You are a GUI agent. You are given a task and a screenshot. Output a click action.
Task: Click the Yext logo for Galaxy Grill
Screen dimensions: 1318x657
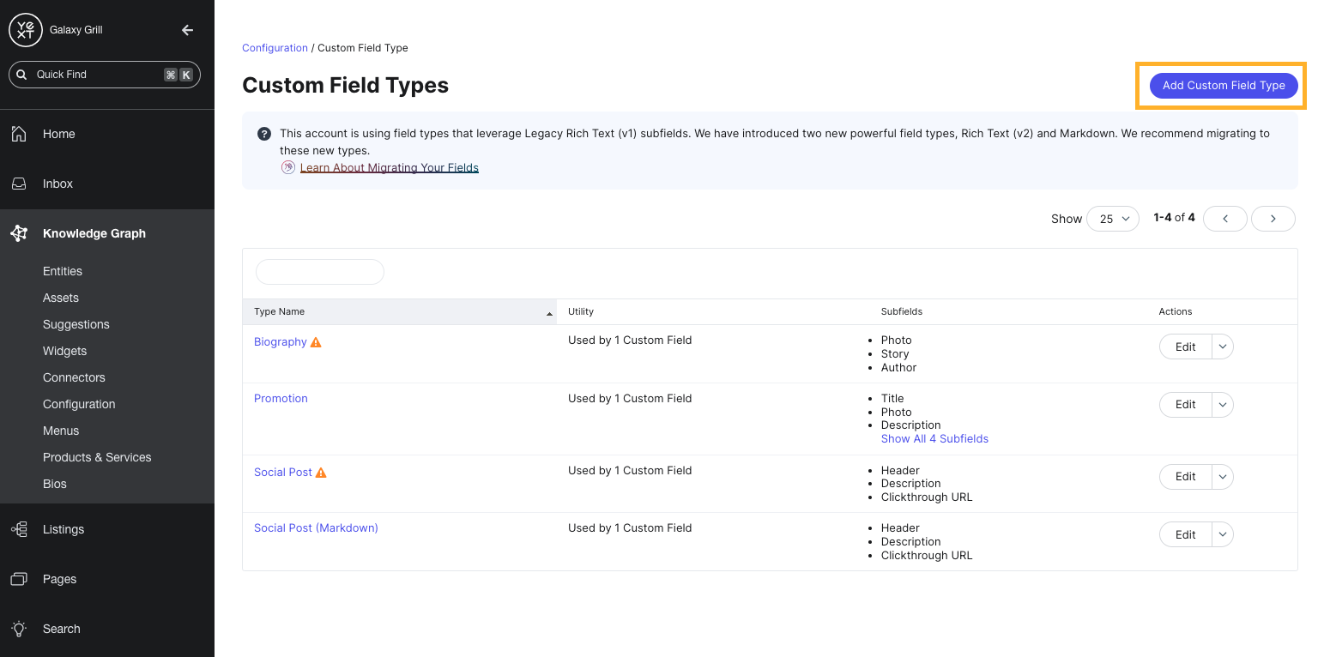(25, 29)
